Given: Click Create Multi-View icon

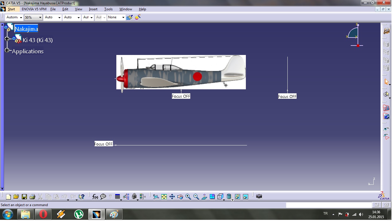Looking at the screenshot, I should (x=212, y=197).
